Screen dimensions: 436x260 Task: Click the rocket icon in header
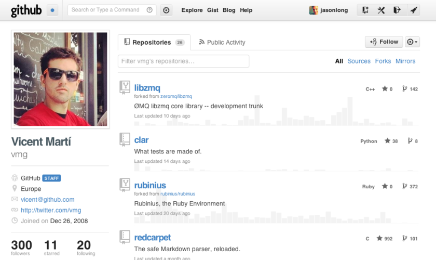click(x=413, y=10)
